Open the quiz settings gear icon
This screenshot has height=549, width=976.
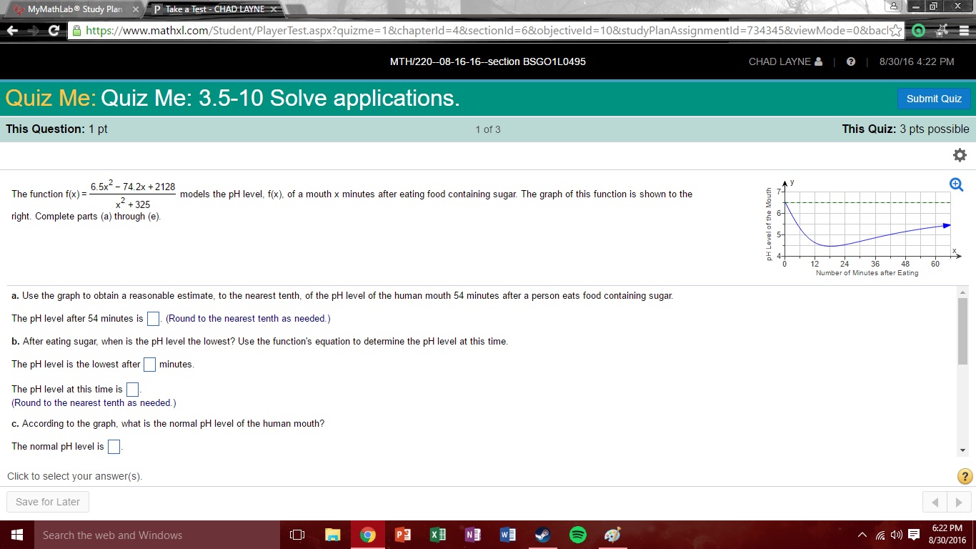(960, 155)
